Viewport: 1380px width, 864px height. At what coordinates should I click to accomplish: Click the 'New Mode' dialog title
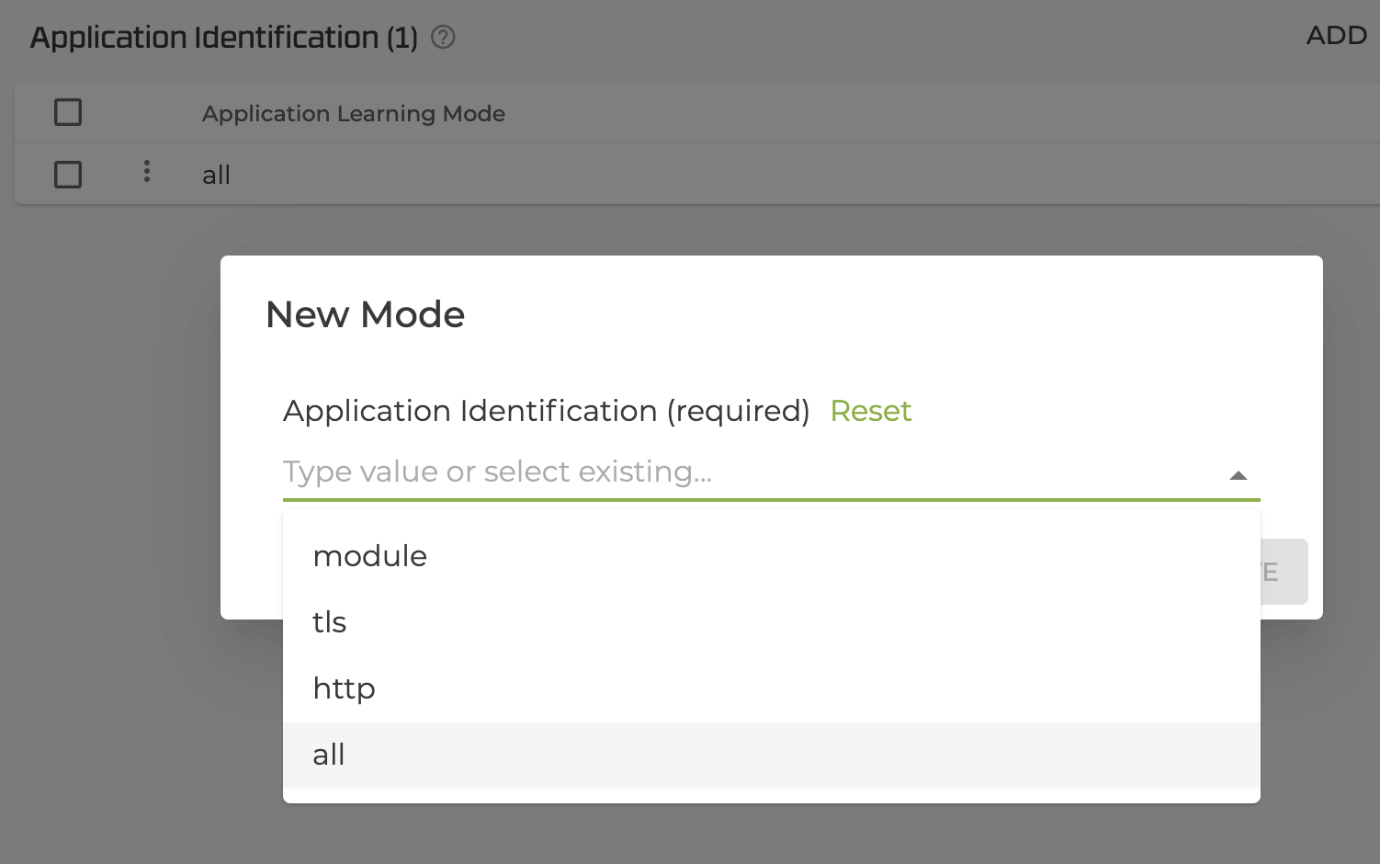pyautogui.click(x=365, y=315)
